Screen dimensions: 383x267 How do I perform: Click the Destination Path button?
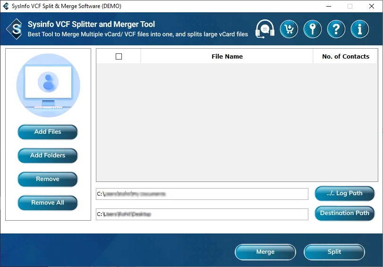click(345, 213)
